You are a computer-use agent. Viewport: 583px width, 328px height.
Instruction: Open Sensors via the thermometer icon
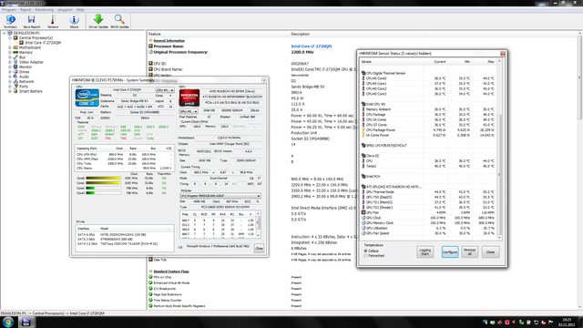pyautogui.click(x=53, y=21)
